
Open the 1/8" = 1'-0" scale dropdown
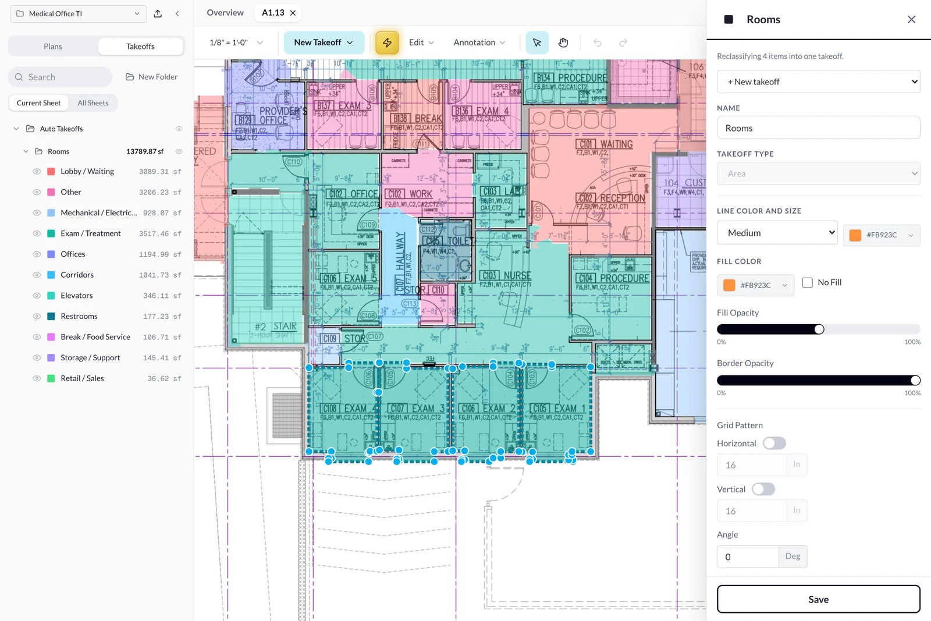tap(236, 42)
